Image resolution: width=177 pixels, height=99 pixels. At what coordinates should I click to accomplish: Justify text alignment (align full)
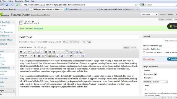point(39,56)
